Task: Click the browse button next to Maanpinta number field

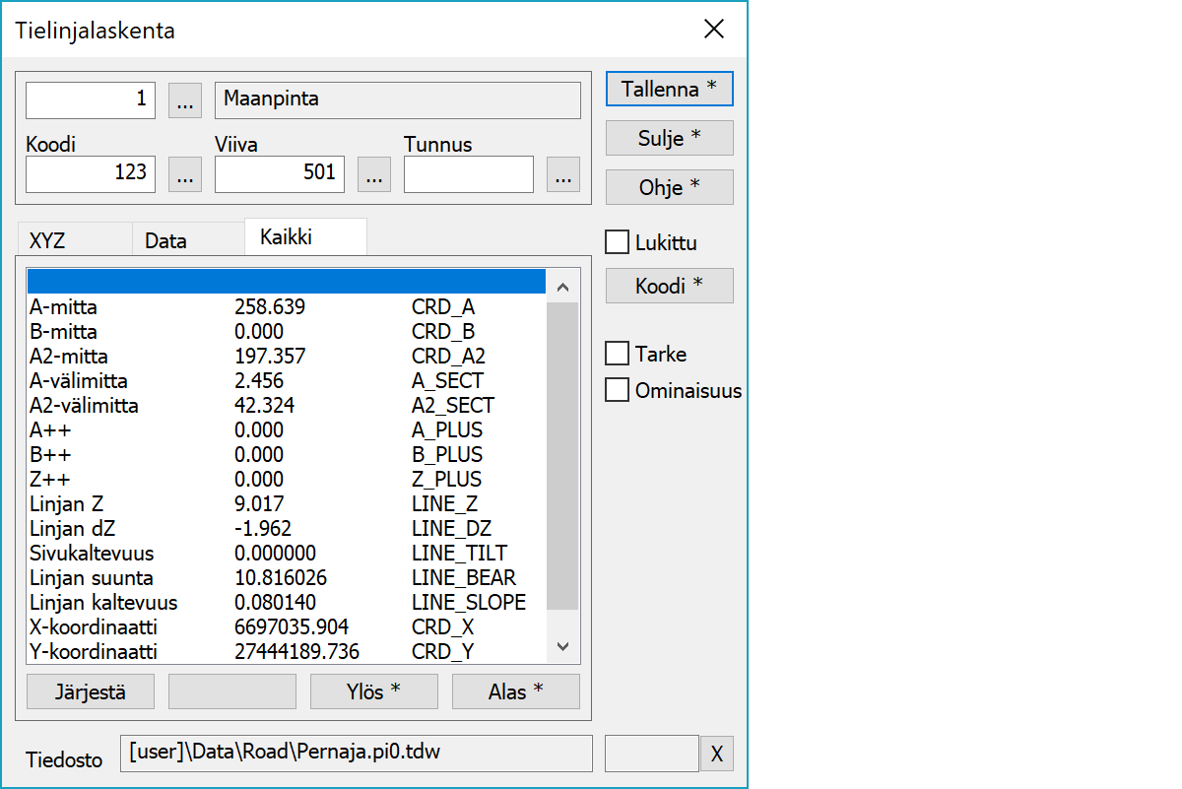Action: 185,99
